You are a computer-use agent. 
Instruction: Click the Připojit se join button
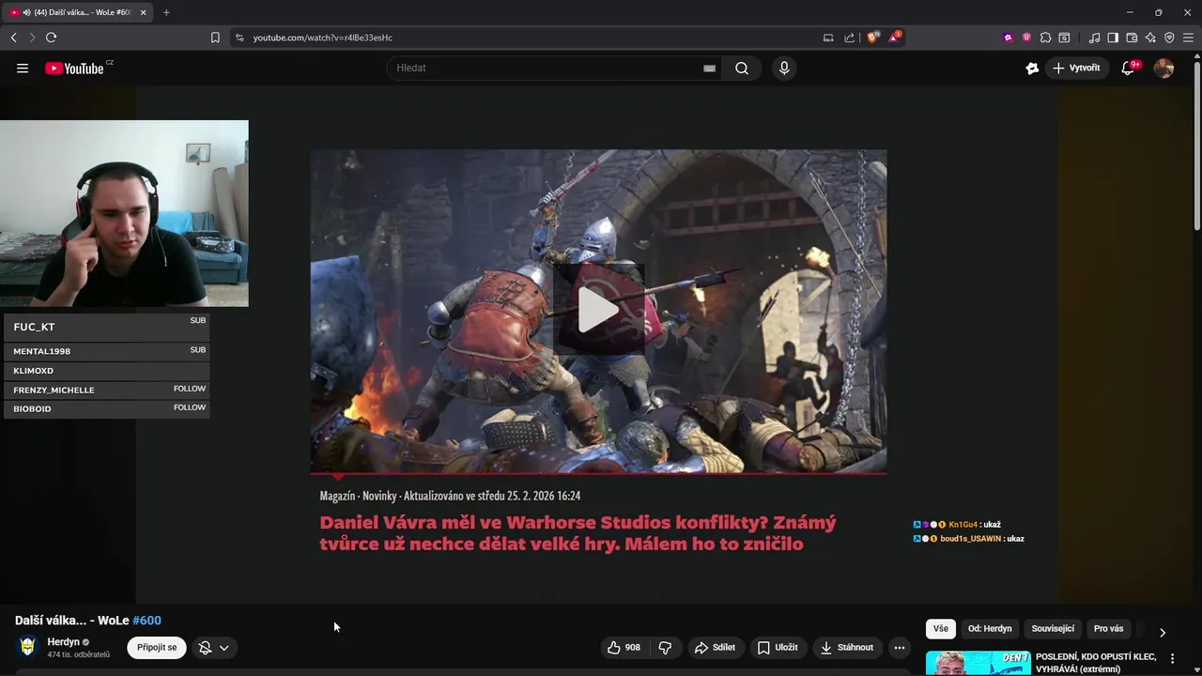click(157, 647)
